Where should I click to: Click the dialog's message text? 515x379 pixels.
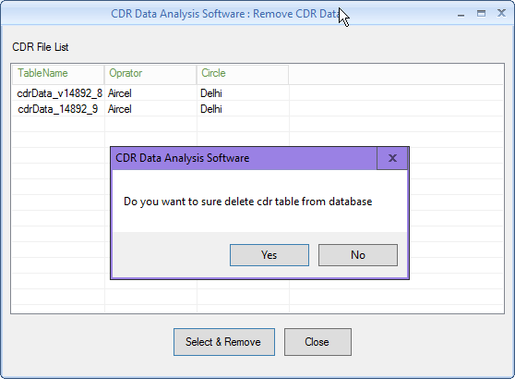tap(248, 202)
